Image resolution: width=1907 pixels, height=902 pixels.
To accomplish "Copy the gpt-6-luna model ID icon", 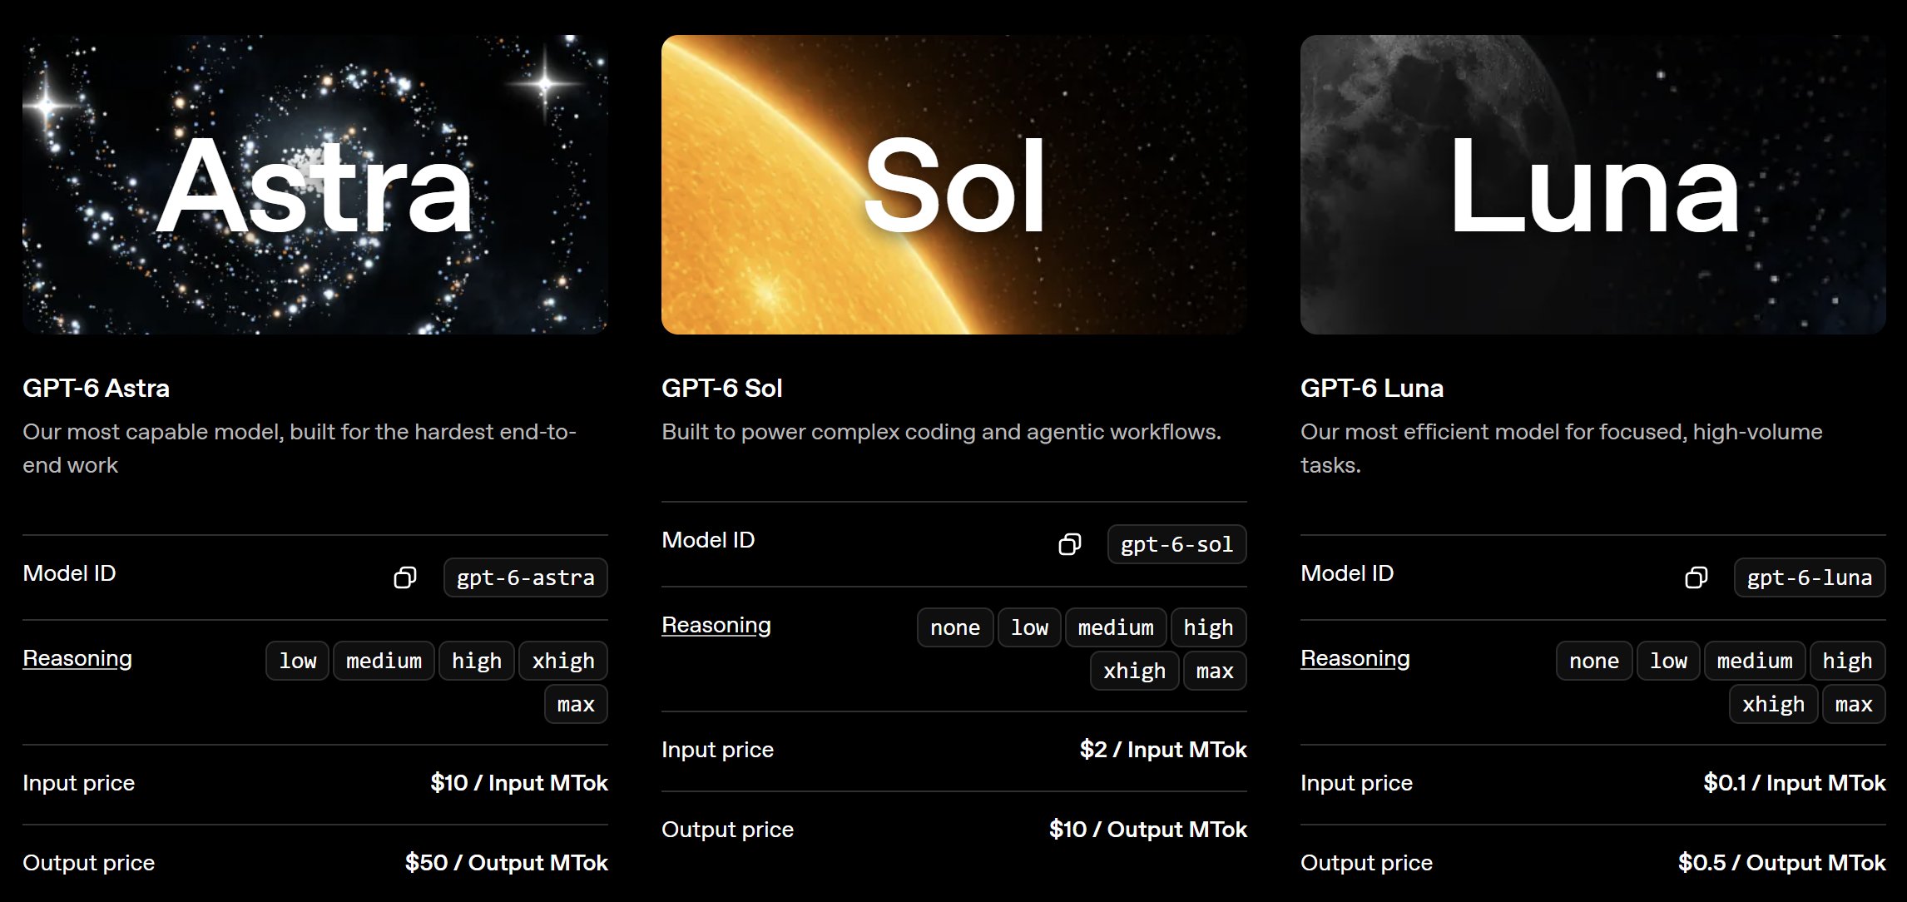I will point(1696,577).
